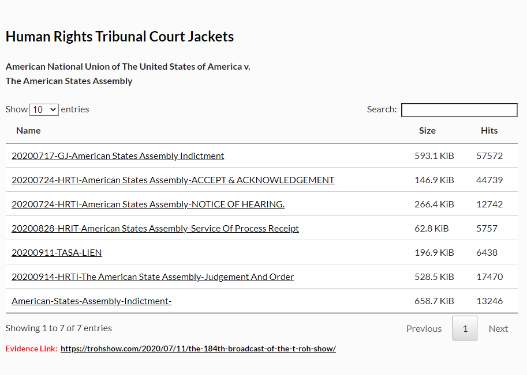Click the Human Rights Tribunal Court Jackets heading
The image size is (527, 375).
tap(119, 36)
